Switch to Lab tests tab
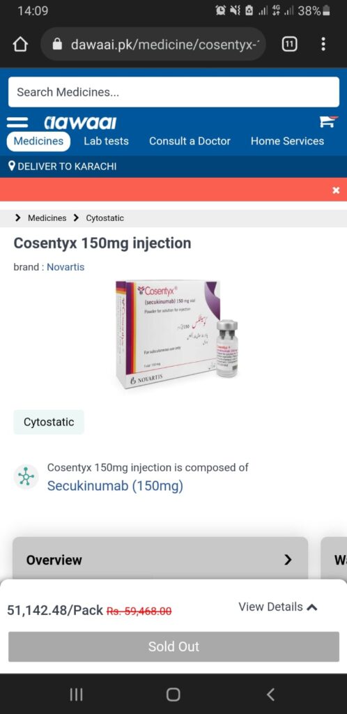347x714 pixels. [106, 141]
